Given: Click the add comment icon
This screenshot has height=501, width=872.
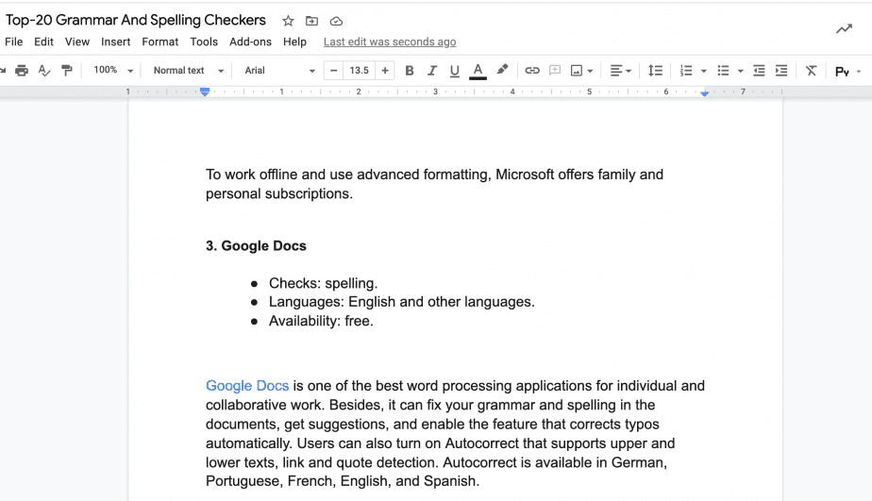Looking at the screenshot, I should point(555,71).
